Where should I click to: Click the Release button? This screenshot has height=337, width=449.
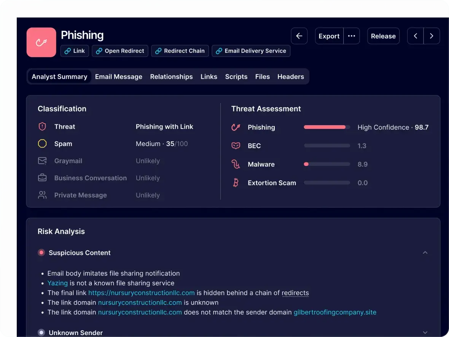(383, 36)
